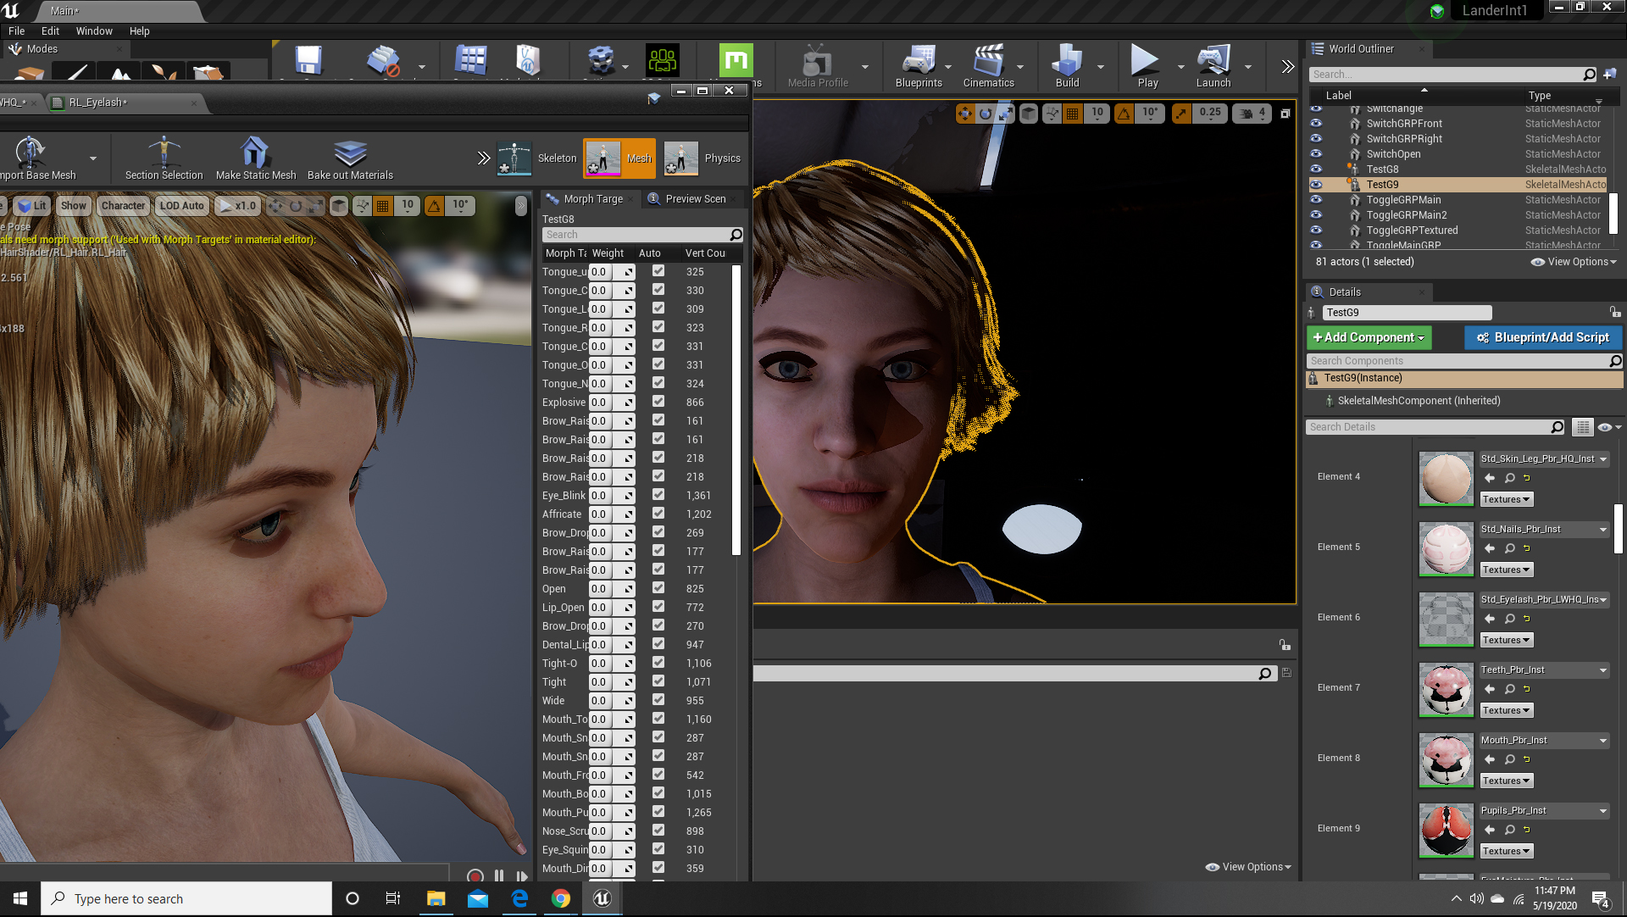The image size is (1627, 917).
Task: Click the Character button in viewport
Action: point(123,205)
